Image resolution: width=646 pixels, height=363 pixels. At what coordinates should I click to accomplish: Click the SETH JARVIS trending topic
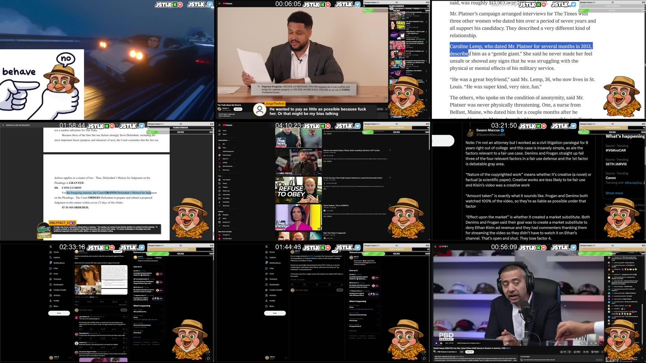[616, 164]
